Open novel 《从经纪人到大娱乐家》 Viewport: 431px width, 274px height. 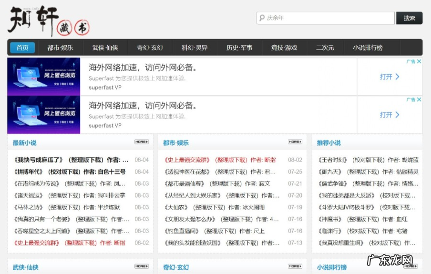click(x=222, y=195)
